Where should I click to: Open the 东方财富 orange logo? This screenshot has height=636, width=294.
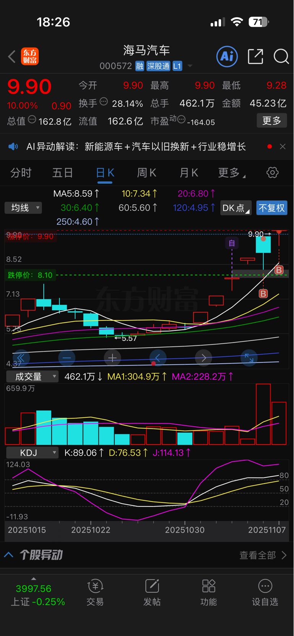(x=30, y=57)
